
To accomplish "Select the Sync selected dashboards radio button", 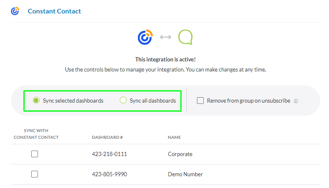I will pos(36,101).
